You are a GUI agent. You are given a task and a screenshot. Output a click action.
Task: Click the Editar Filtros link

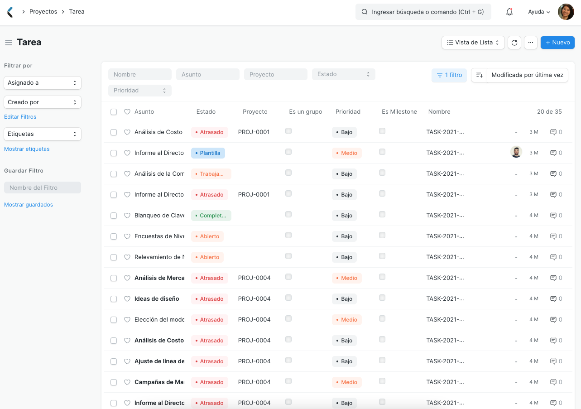tap(20, 117)
